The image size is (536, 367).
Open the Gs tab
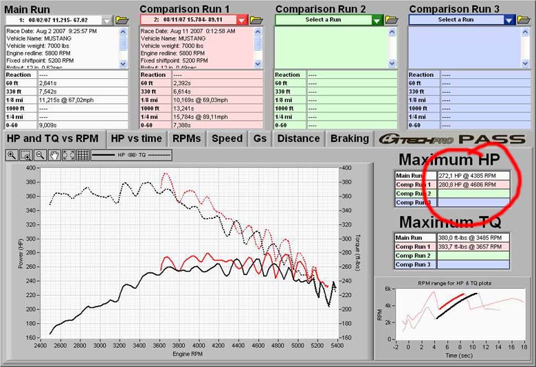260,139
